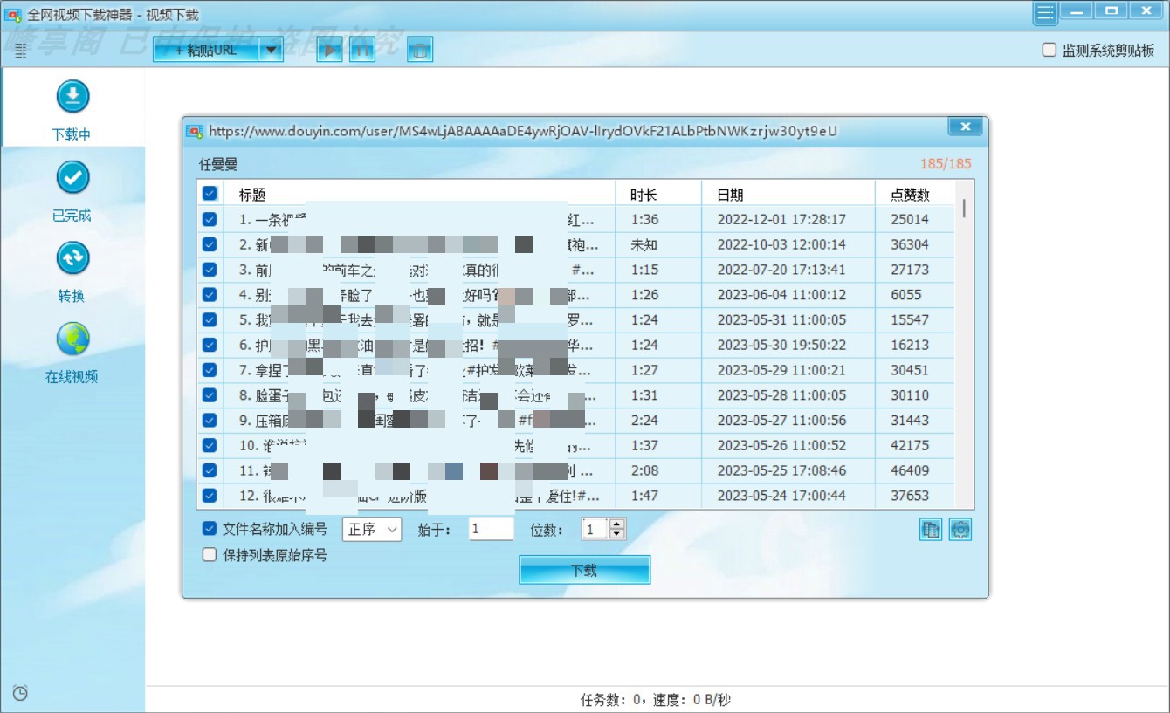Click the likes count 31443
1170x713 pixels.
pos(910,420)
